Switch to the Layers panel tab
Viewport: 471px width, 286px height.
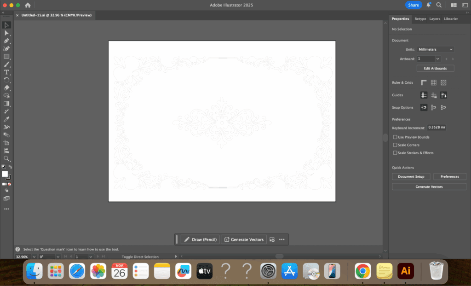click(434, 19)
